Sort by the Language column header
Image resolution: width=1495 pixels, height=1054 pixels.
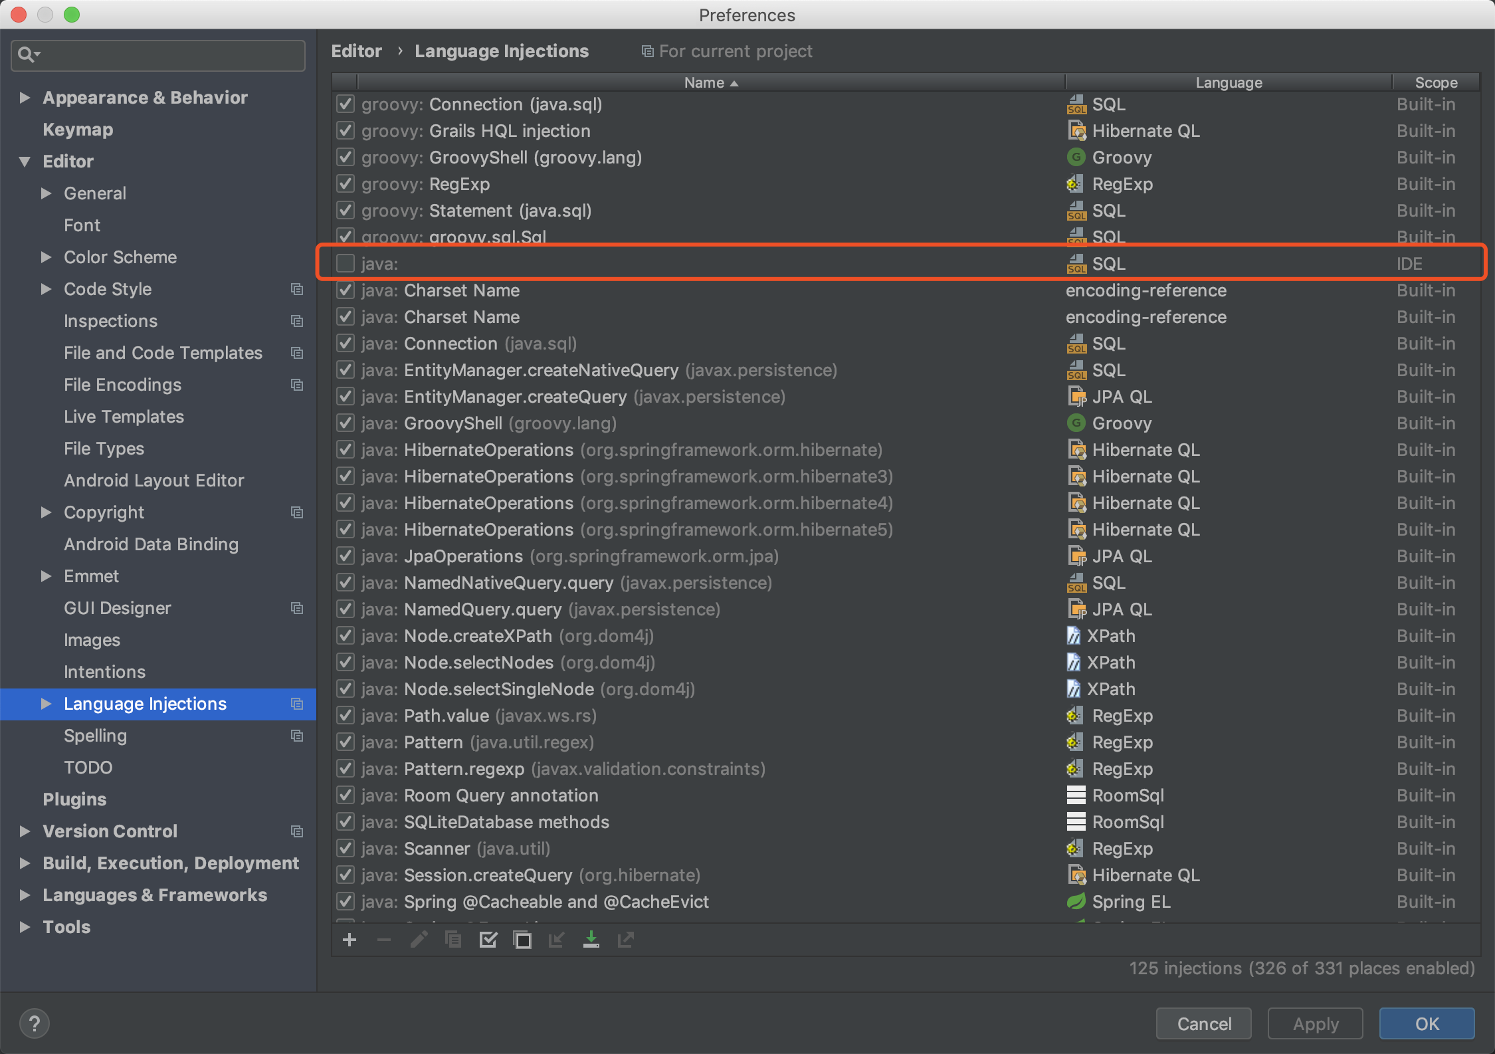point(1229,82)
